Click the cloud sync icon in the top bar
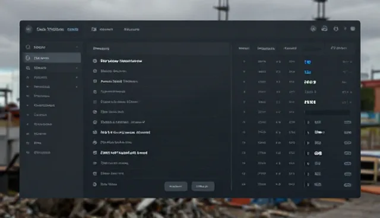The width and height of the screenshot is (380, 218). point(324,29)
